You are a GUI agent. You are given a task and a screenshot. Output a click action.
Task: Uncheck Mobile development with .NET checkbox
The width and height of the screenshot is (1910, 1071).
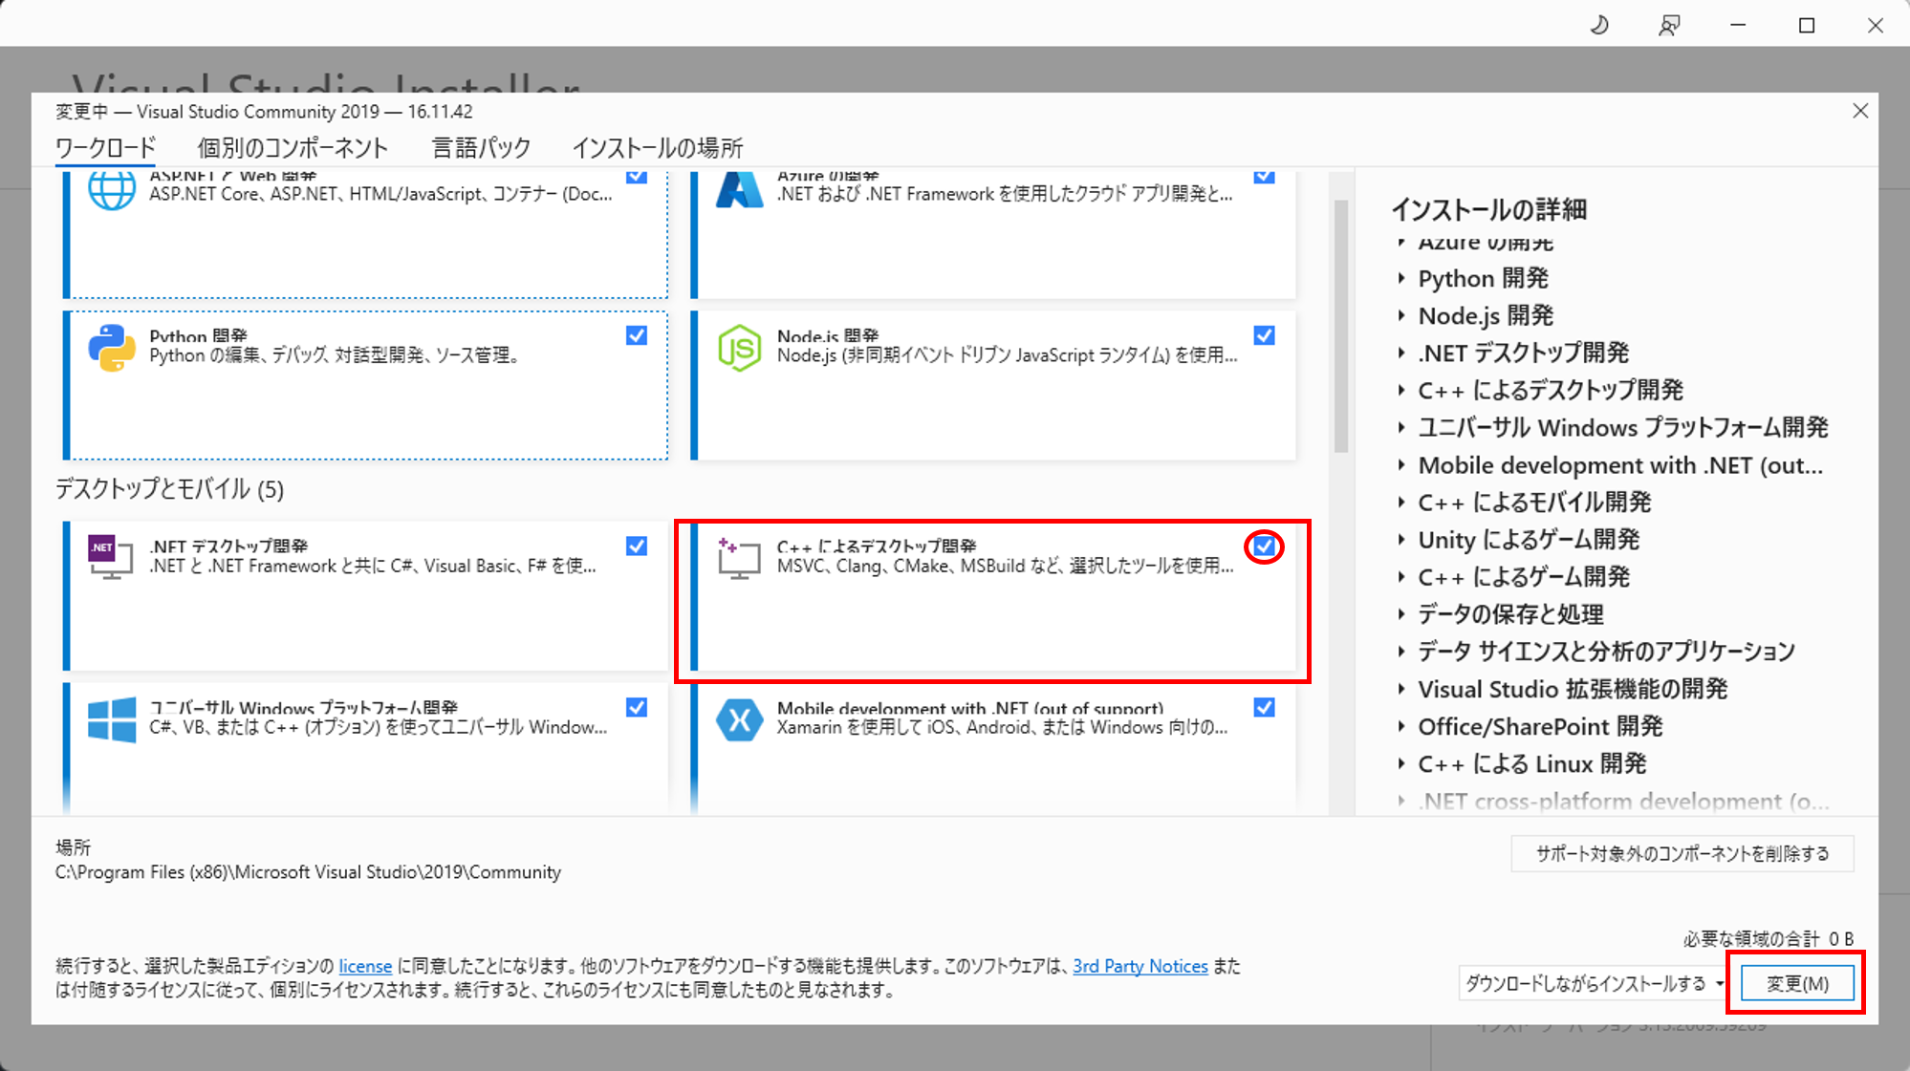pos(1264,707)
